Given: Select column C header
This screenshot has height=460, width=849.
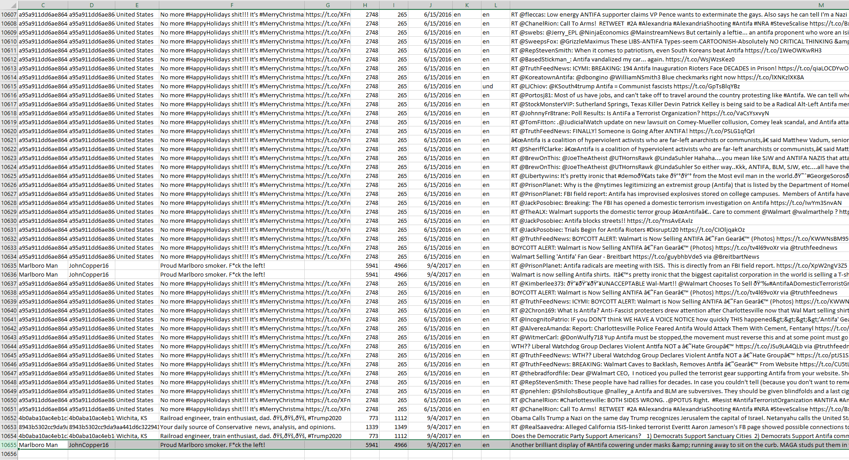Looking at the screenshot, I should click(43, 5).
